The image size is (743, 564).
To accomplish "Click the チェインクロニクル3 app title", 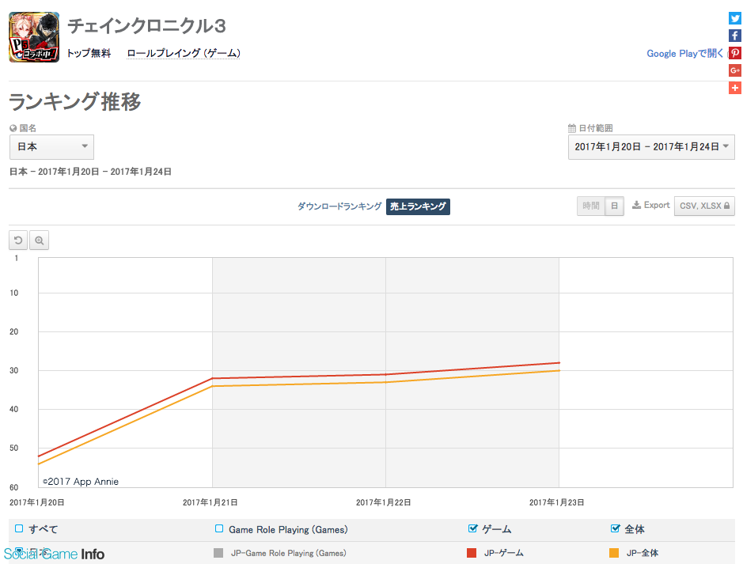I will [146, 26].
